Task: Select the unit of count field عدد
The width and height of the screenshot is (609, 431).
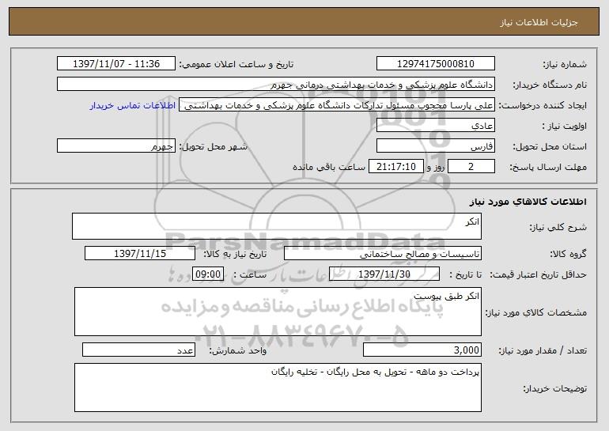Action: (138, 350)
